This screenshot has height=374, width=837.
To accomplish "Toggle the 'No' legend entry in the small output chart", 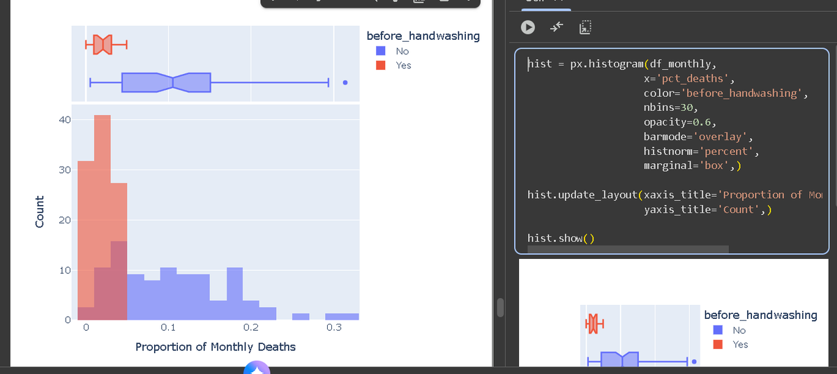I will point(730,330).
